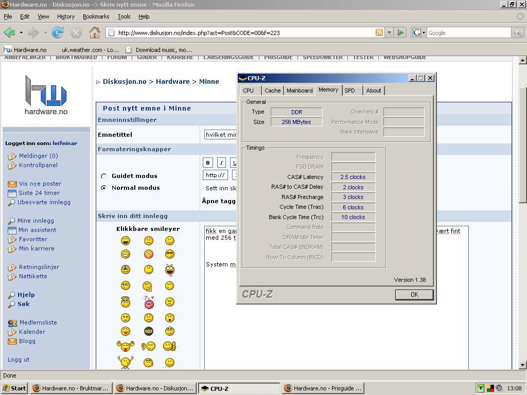This screenshot has width=527, height=395.
Task: Open uk.weather.com bookmark toolbar item
Action: pos(90,50)
